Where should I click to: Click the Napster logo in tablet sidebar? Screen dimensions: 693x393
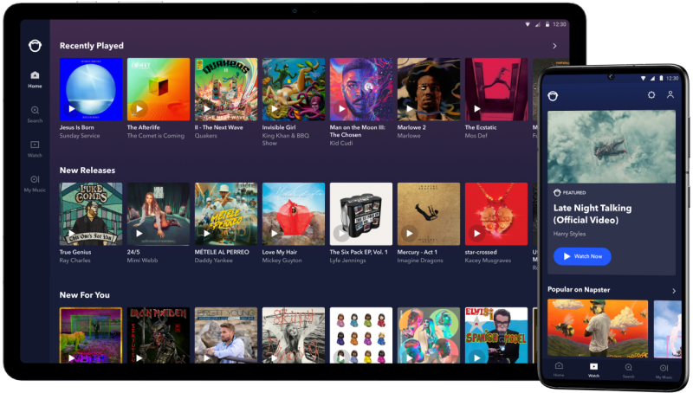point(35,46)
